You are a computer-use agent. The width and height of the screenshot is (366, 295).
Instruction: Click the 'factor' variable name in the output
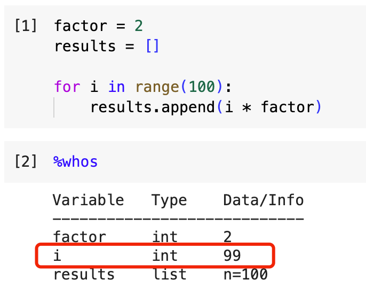pyautogui.click(x=79, y=237)
